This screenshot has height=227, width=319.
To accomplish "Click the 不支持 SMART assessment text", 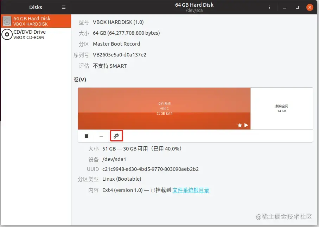I will coord(110,66).
